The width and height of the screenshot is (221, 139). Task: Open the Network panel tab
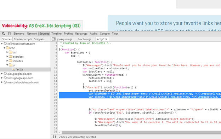(32, 34)
